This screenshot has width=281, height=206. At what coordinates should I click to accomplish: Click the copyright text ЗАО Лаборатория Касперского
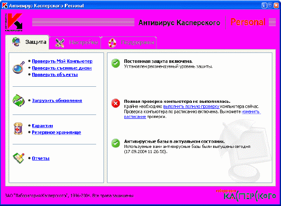coord(70,196)
